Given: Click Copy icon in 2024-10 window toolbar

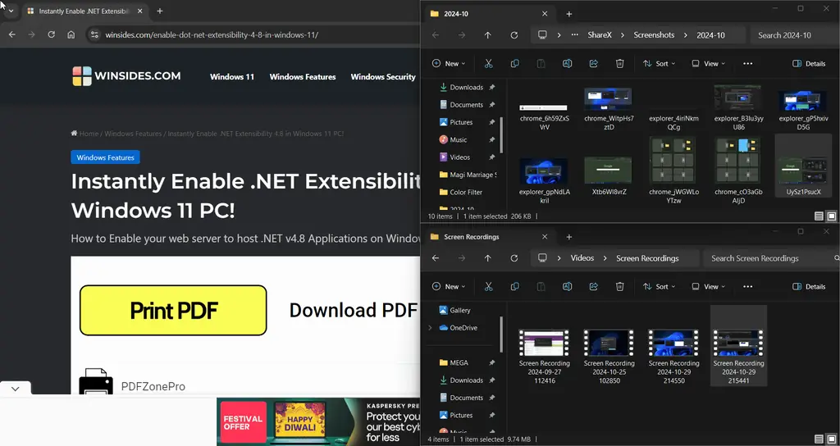Looking at the screenshot, I should [x=515, y=63].
